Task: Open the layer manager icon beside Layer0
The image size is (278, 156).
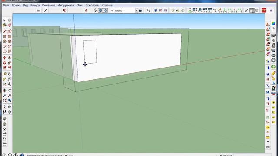Action: tap(141, 10)
